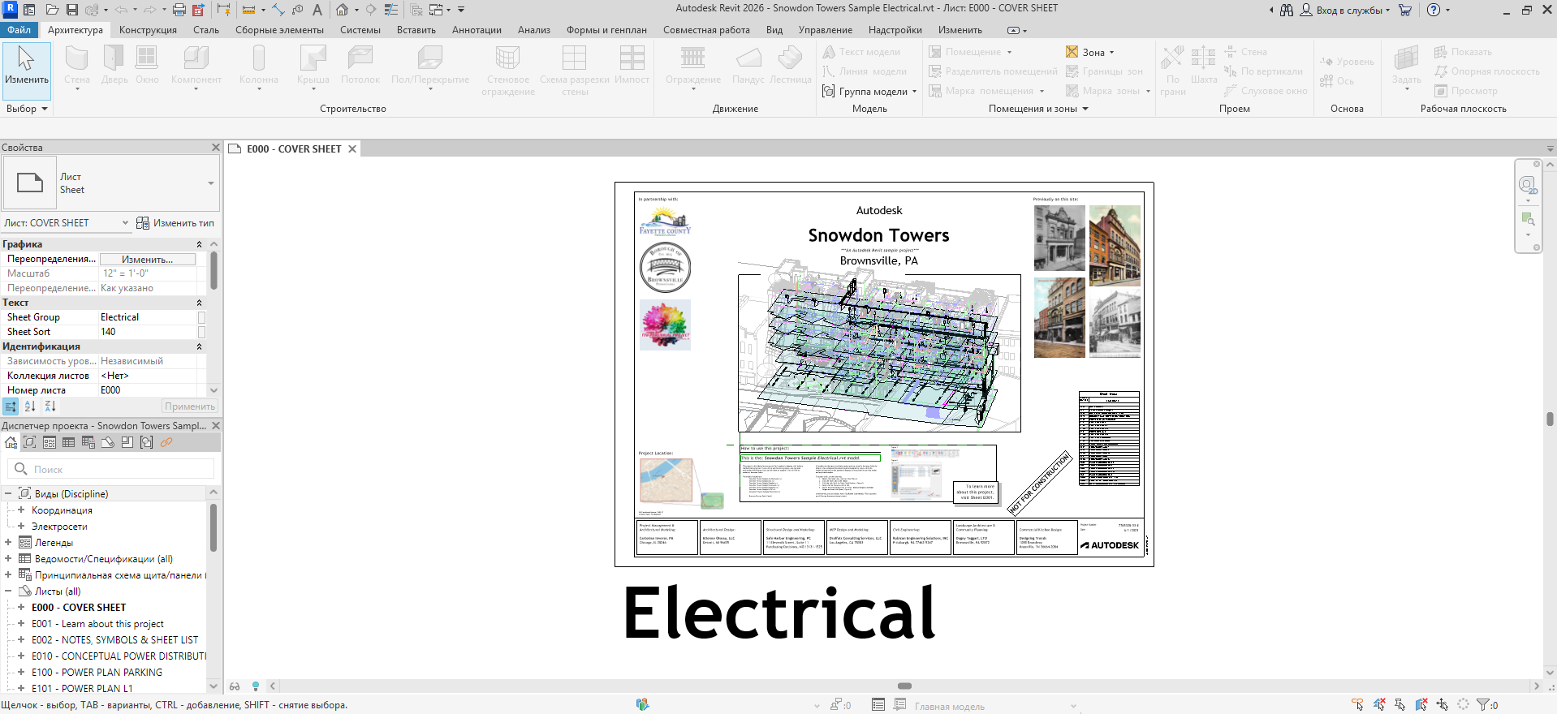
Task: Toggle Drag Elements on Selection in status bar
Action: coord(1442,705)
